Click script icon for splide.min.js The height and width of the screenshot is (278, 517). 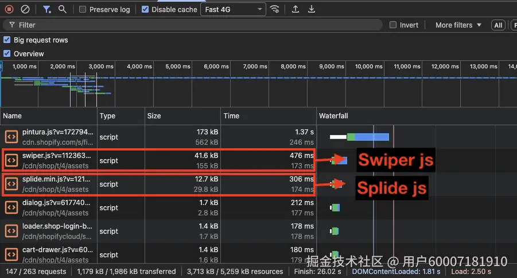point(11,184)
